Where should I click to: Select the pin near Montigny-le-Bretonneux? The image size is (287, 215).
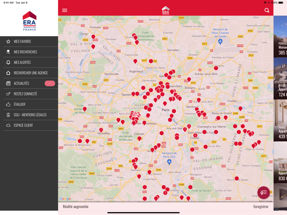click(80, 141)
